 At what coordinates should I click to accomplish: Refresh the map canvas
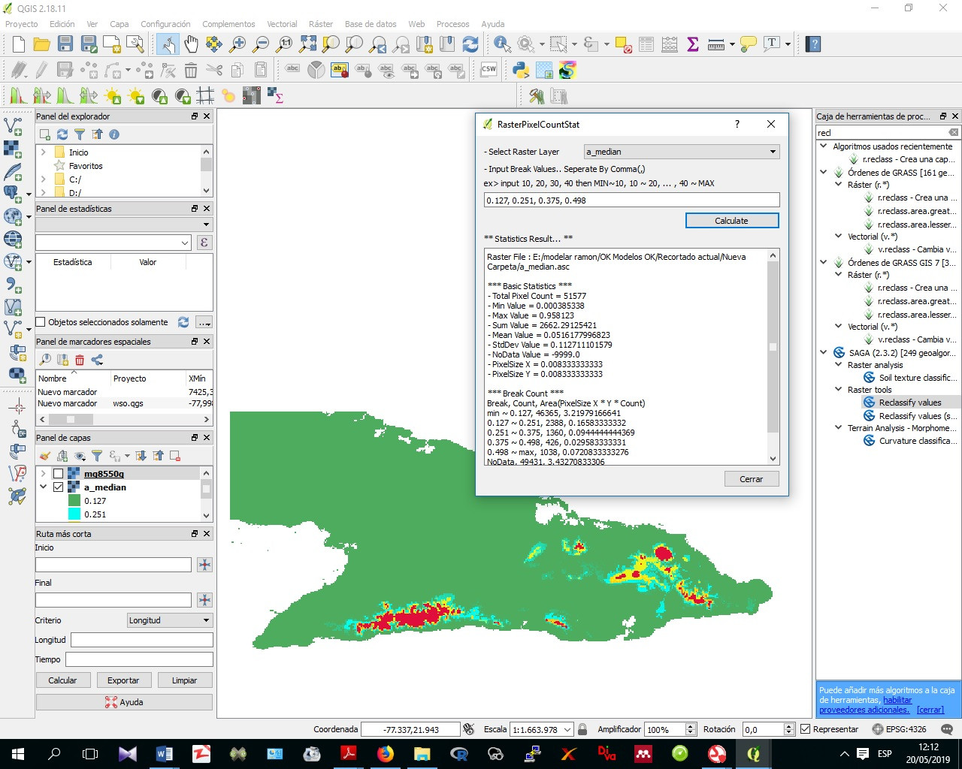tap(470, 44)
